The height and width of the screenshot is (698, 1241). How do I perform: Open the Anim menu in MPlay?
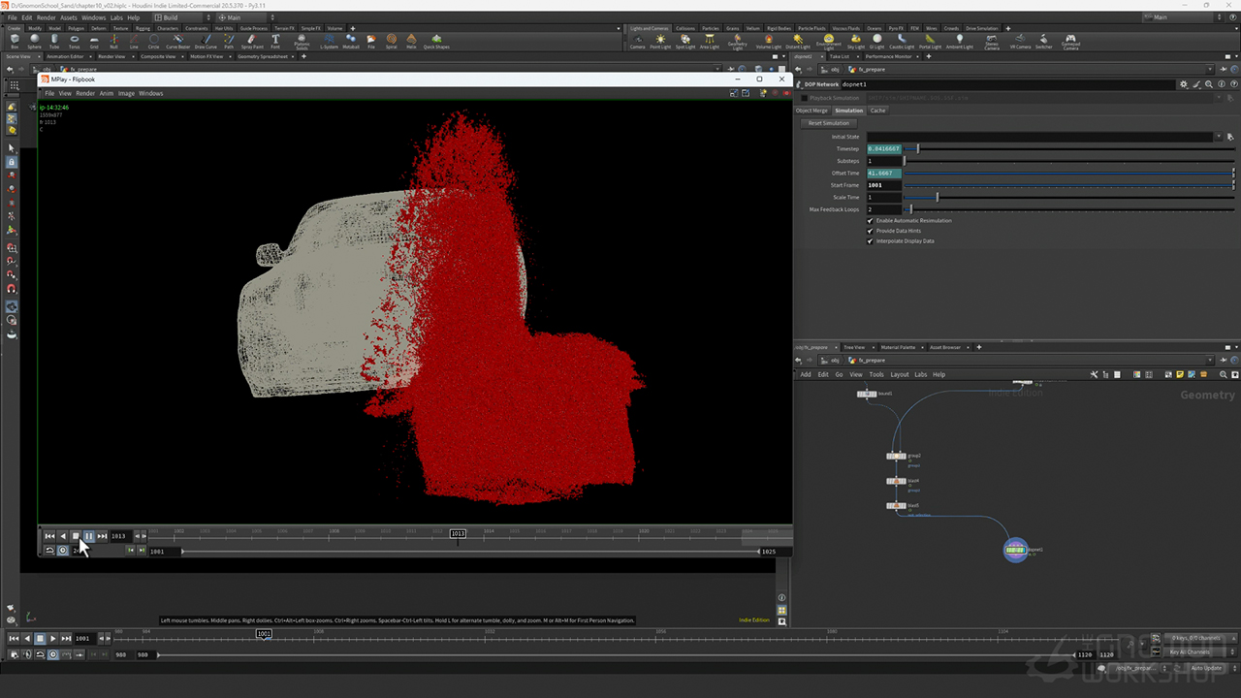(x=107, y=94)
